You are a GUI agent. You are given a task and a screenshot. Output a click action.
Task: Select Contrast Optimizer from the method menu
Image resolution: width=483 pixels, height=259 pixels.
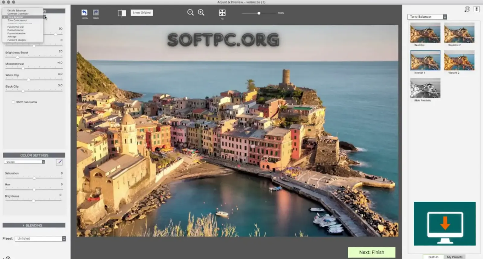tap(18, 14)
